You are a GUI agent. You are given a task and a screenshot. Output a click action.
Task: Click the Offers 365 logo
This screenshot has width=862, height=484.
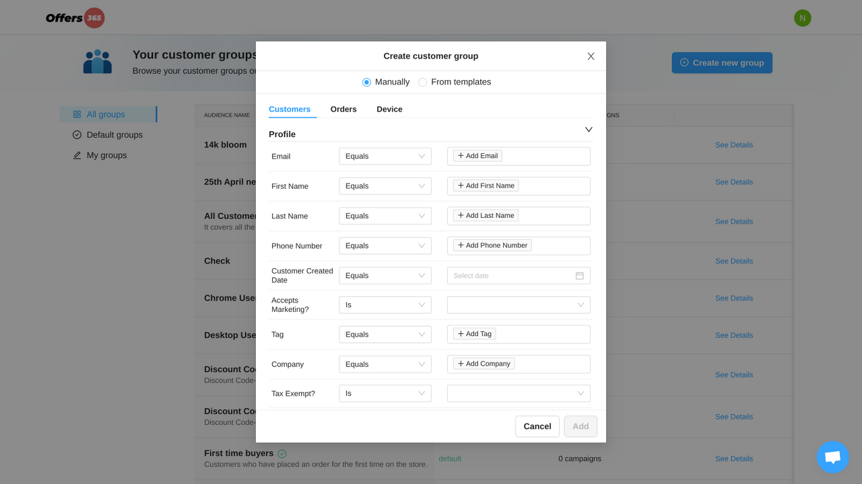pyautogui.click(x=75, y=18)
